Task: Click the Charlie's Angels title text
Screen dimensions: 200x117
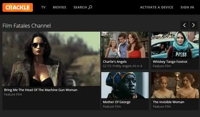Action: coord(115,62)
